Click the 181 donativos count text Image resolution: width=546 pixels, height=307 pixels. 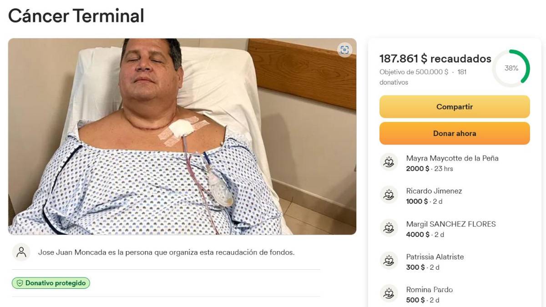click(x=461, y=72)
